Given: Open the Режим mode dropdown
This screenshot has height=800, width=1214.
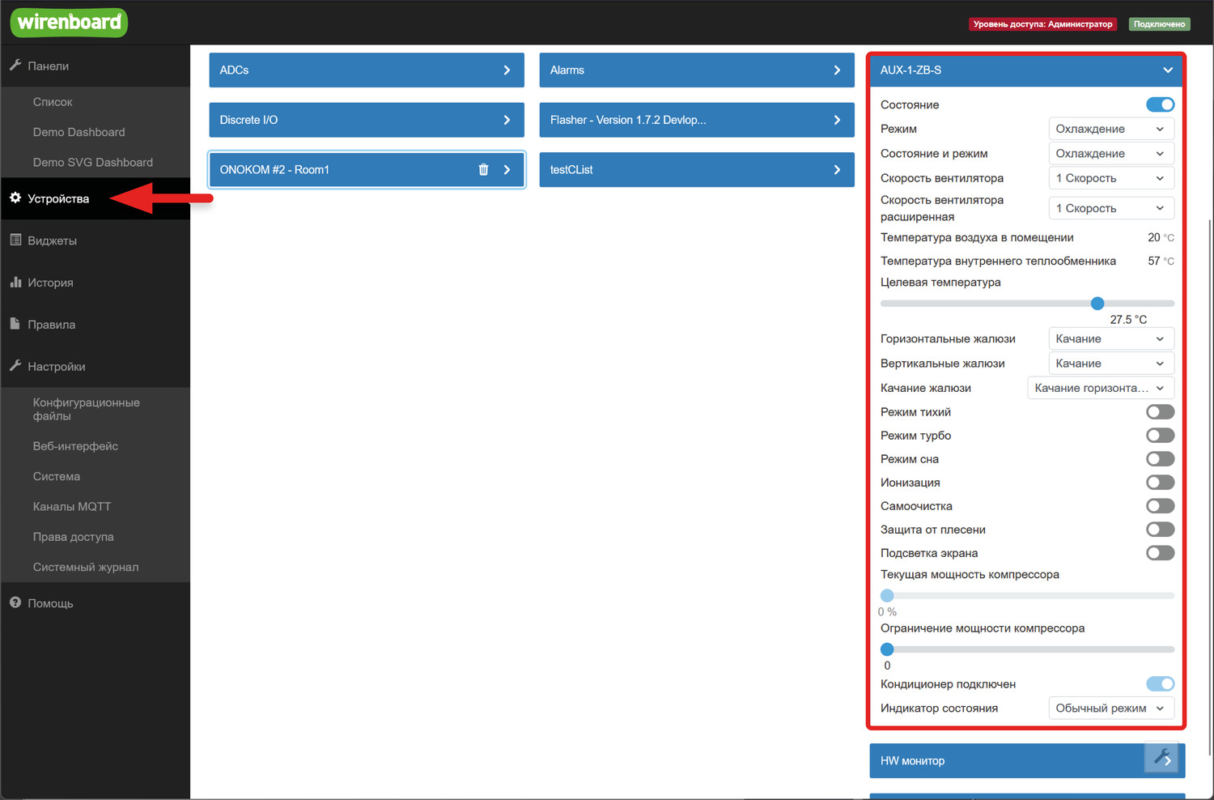Looking at the screenshot, I should (1110, 129).
